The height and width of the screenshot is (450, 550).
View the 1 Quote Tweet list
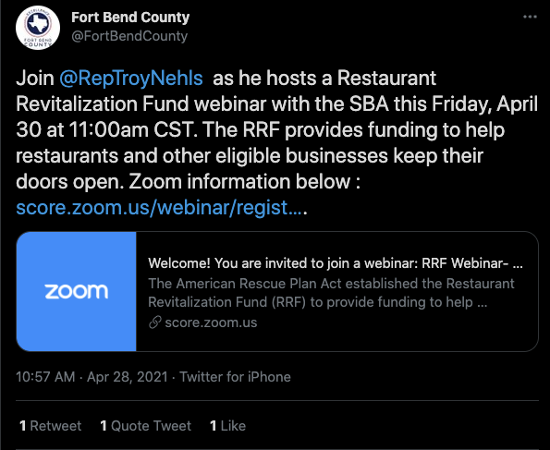(145, 426)
